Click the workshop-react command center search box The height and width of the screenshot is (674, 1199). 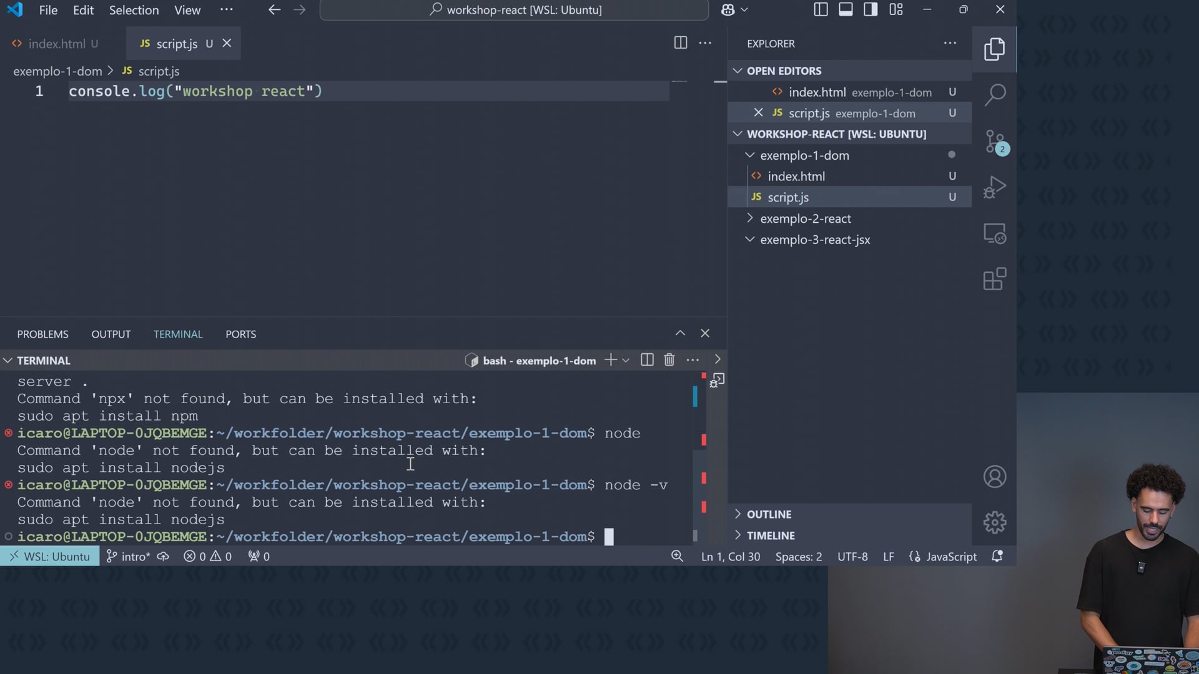[x=515, y=10]
